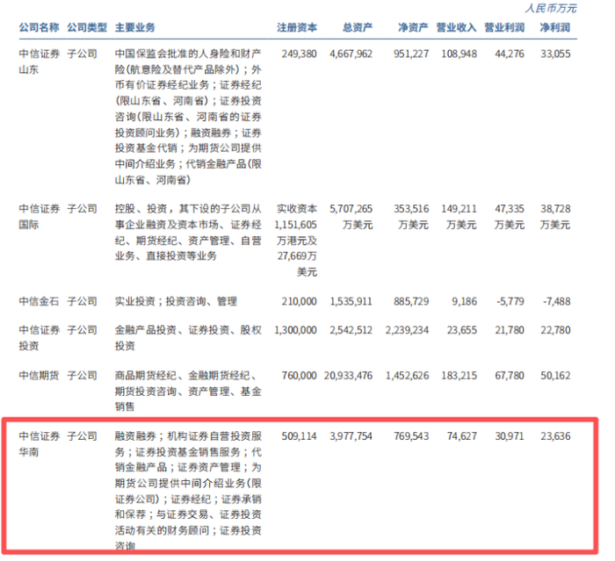Select net assets value 951,227

pos(411,54)
